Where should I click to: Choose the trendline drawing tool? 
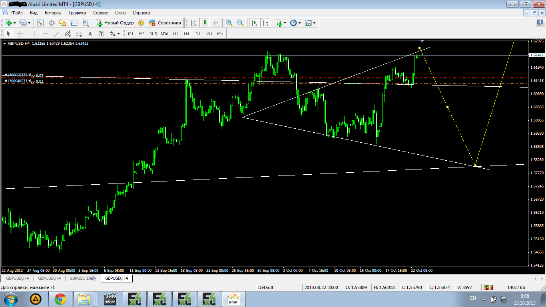(57, 34)
